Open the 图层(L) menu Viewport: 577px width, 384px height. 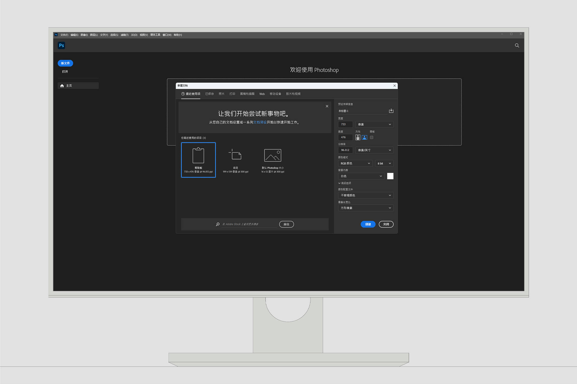[x=94, y=35]
